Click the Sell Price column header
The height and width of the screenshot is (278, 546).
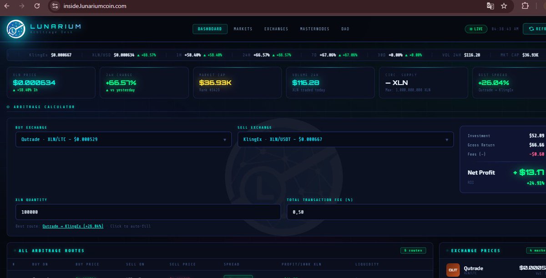[182, 264]
